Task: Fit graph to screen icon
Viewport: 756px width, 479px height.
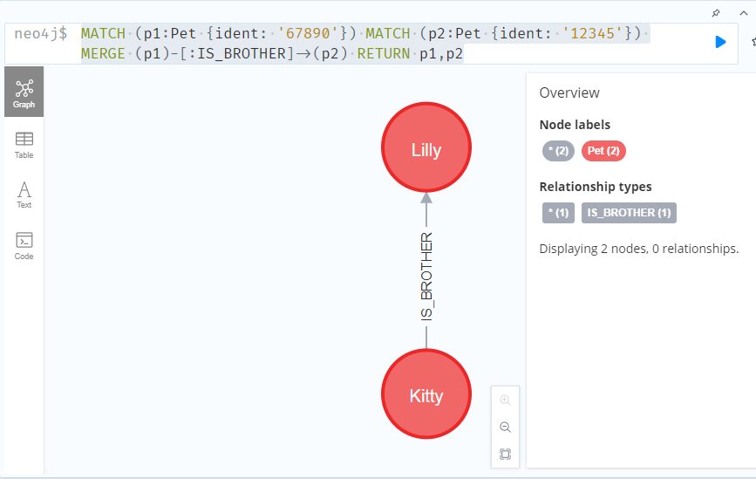Action: point(505,454)
